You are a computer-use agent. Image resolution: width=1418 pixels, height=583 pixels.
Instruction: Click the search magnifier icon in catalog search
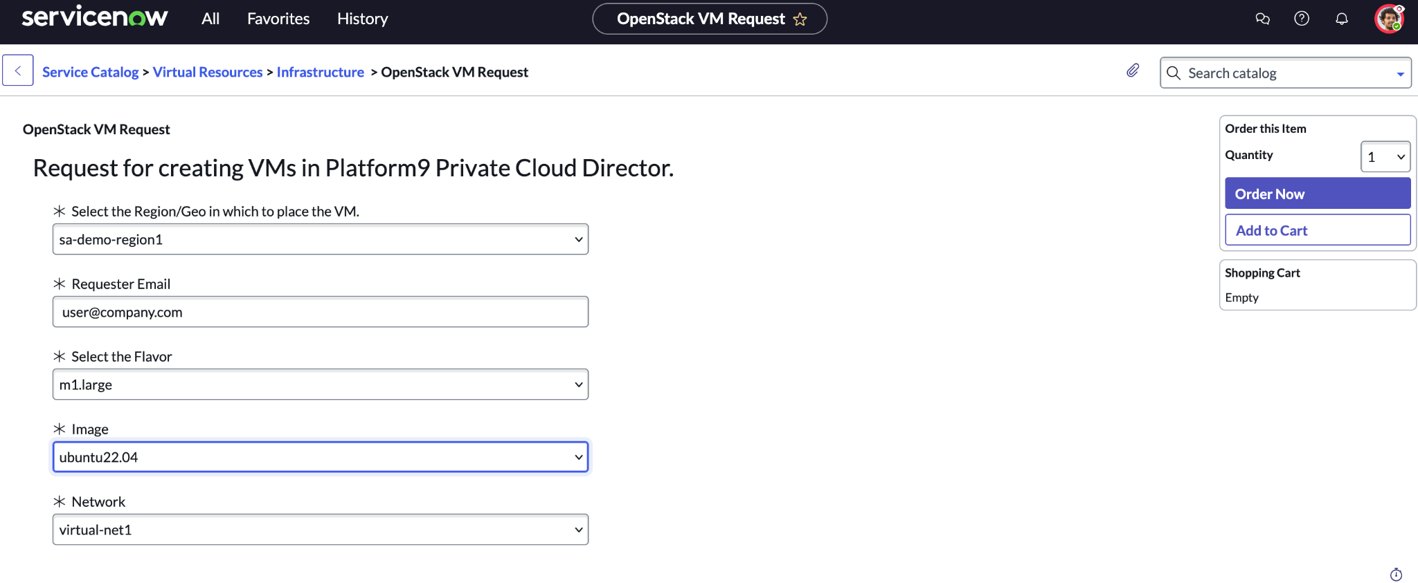click(x=1174, y=73)
